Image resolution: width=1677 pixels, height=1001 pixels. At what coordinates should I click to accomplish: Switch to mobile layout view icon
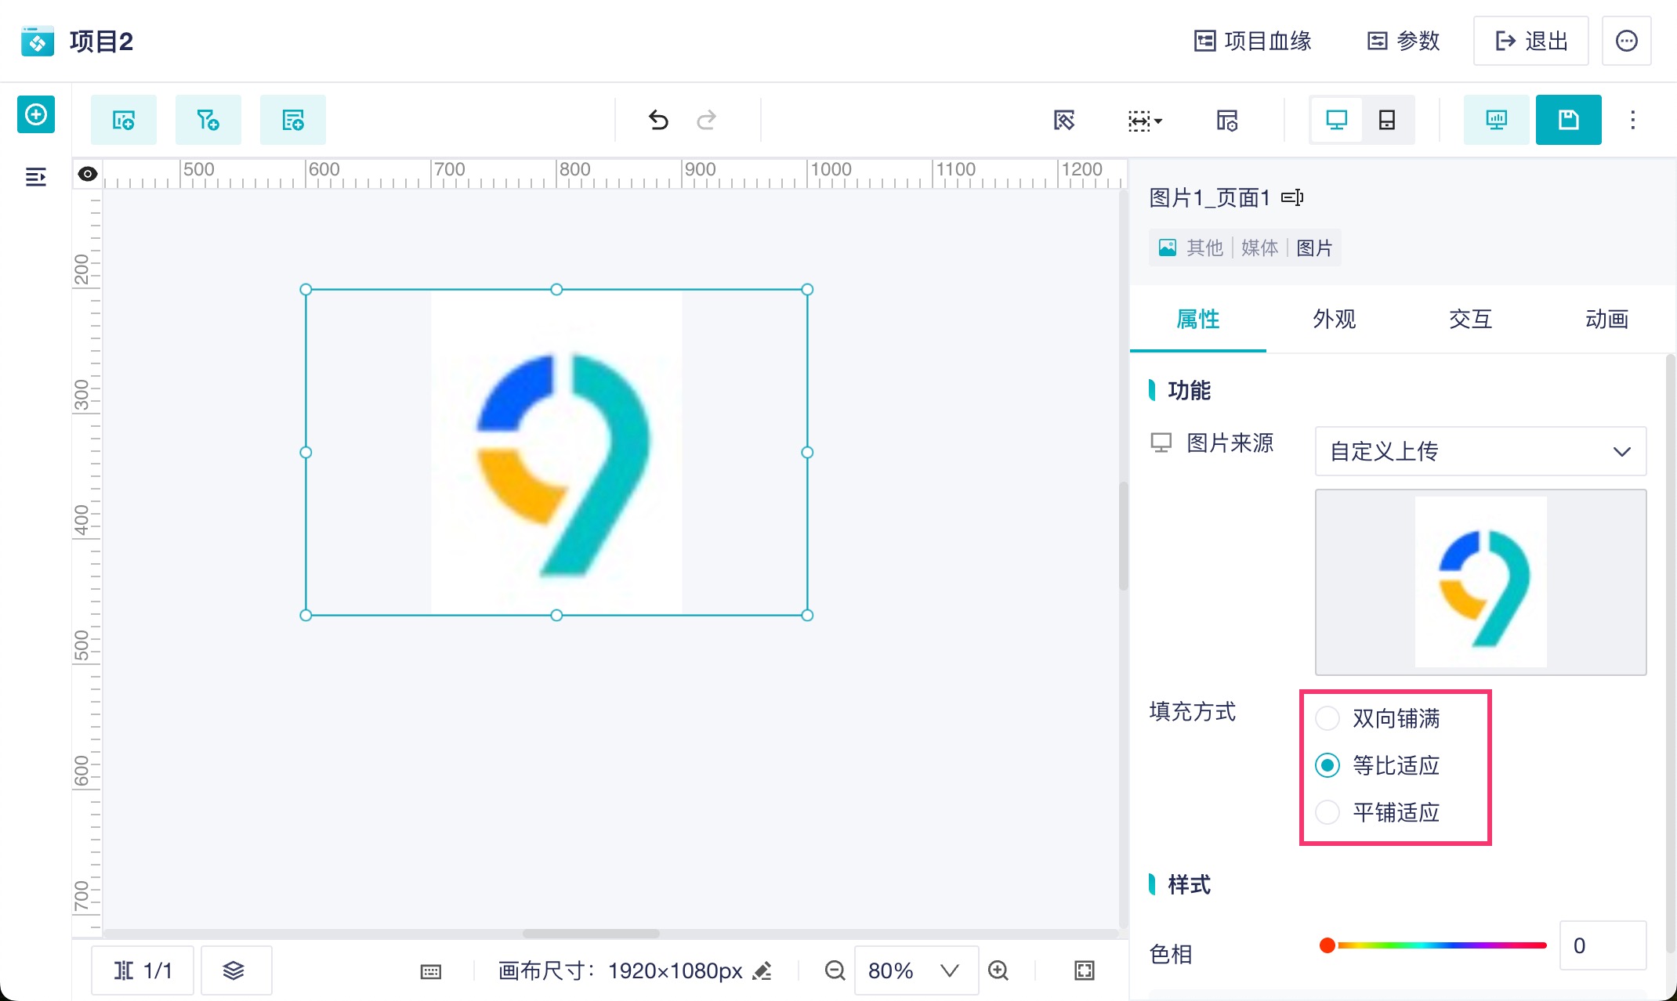click(x=1386, y=120)
